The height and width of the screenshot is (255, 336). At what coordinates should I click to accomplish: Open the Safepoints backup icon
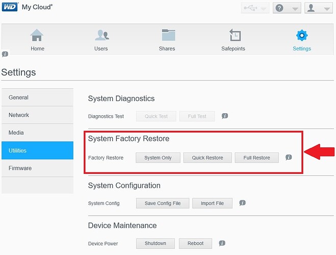[x=235, y=35]
